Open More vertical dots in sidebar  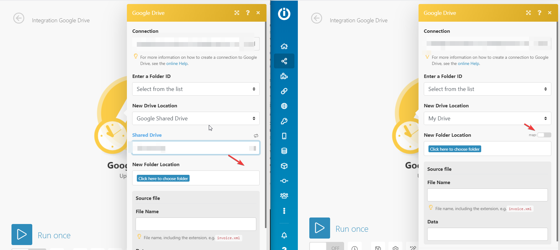[x=284, y=211]
